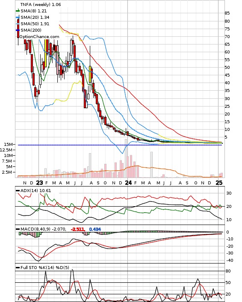Click the green SMA(8) legend marker
Viewport: 242px width, 302px height.
(x=18, y=11)
